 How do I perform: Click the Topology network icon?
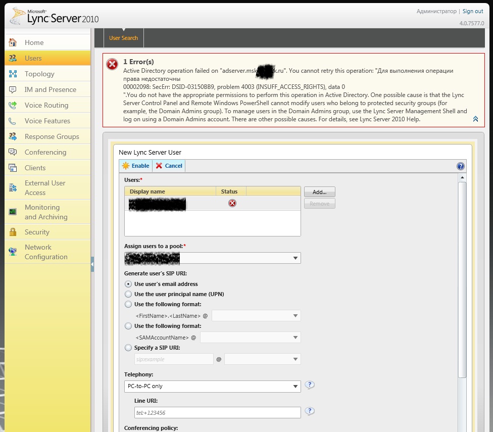(13, 74)
